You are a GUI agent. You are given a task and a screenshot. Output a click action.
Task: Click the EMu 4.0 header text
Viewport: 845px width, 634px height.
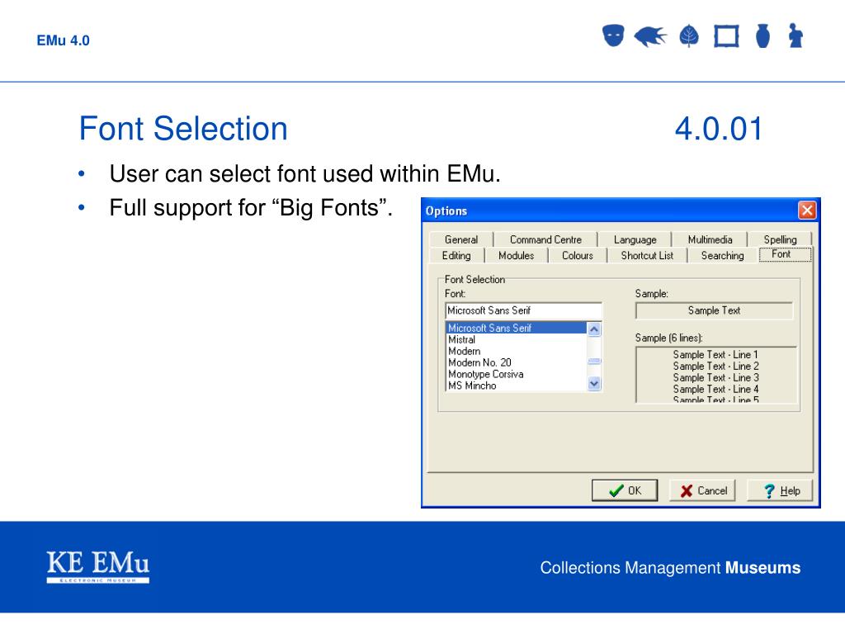tap(63, 40)
